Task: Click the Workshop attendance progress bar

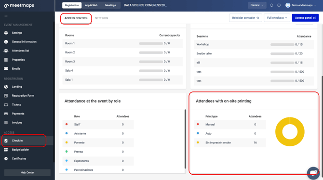Action: (x=282, y=45)
